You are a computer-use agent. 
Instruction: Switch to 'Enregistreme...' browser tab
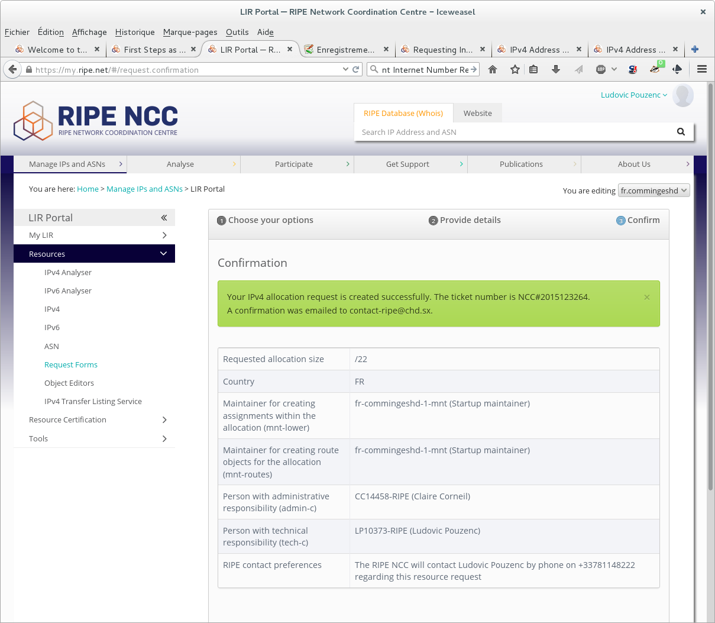click(346, 50)
